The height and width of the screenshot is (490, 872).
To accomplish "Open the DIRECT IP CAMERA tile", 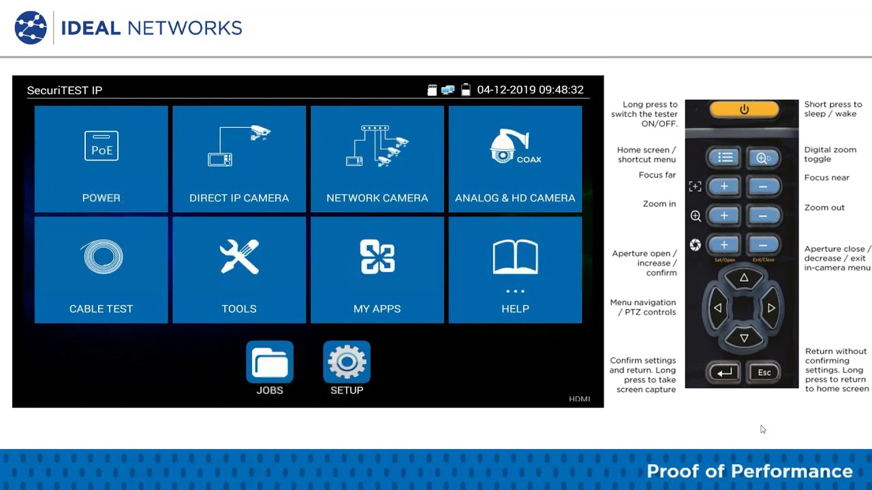I will point(239,159).
